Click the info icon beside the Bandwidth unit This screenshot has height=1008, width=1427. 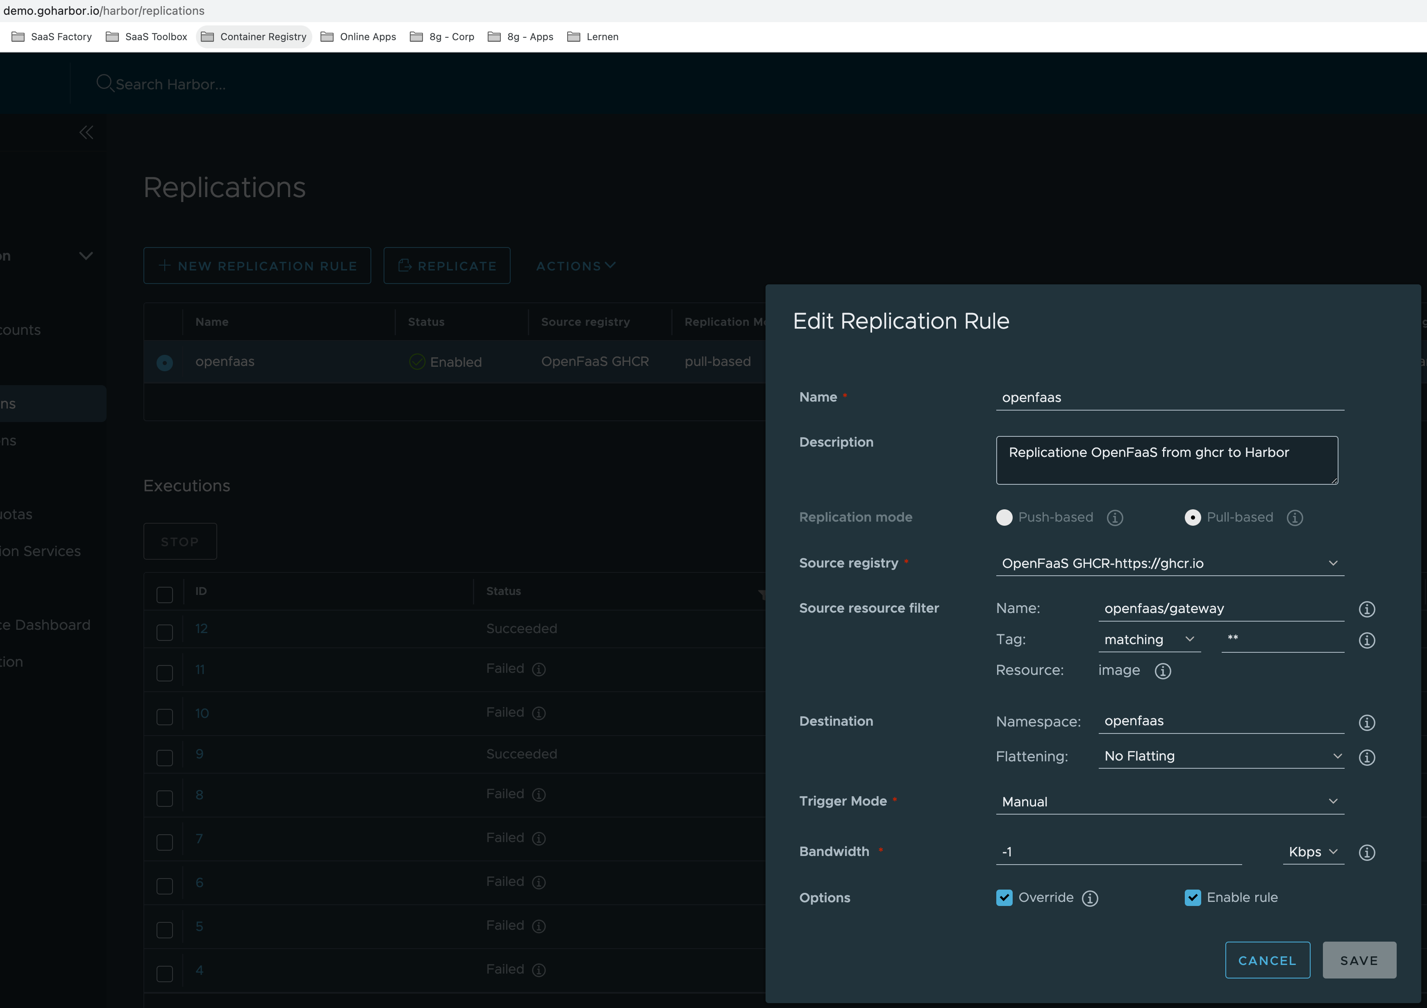coord(1367,853)
